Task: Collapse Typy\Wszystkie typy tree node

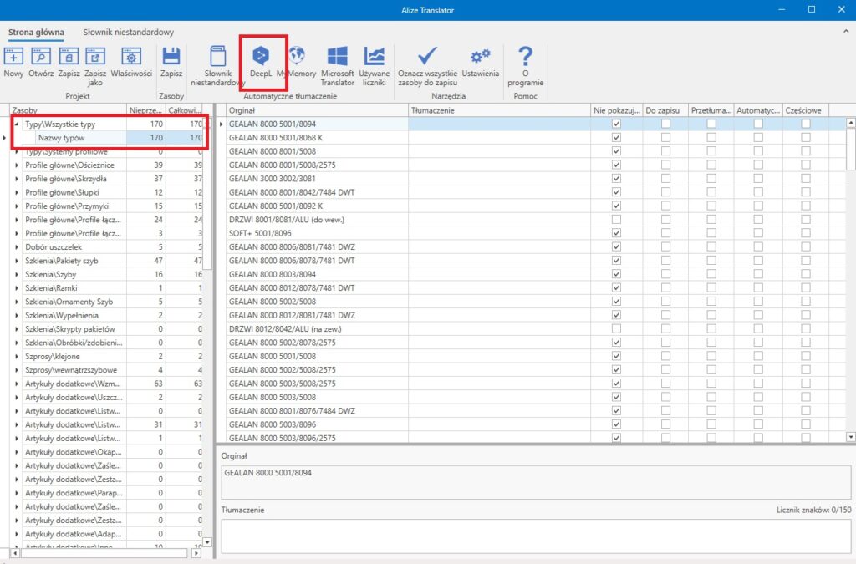Action: (17, 124)
